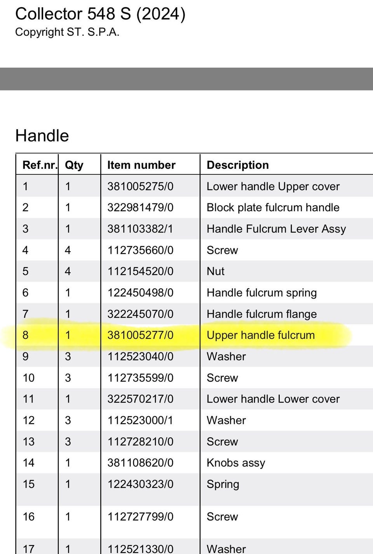The width and height of the screenshot is (373, 554).
Task: Select item number 112154520/0 for Nut
Action: (140, 271)
